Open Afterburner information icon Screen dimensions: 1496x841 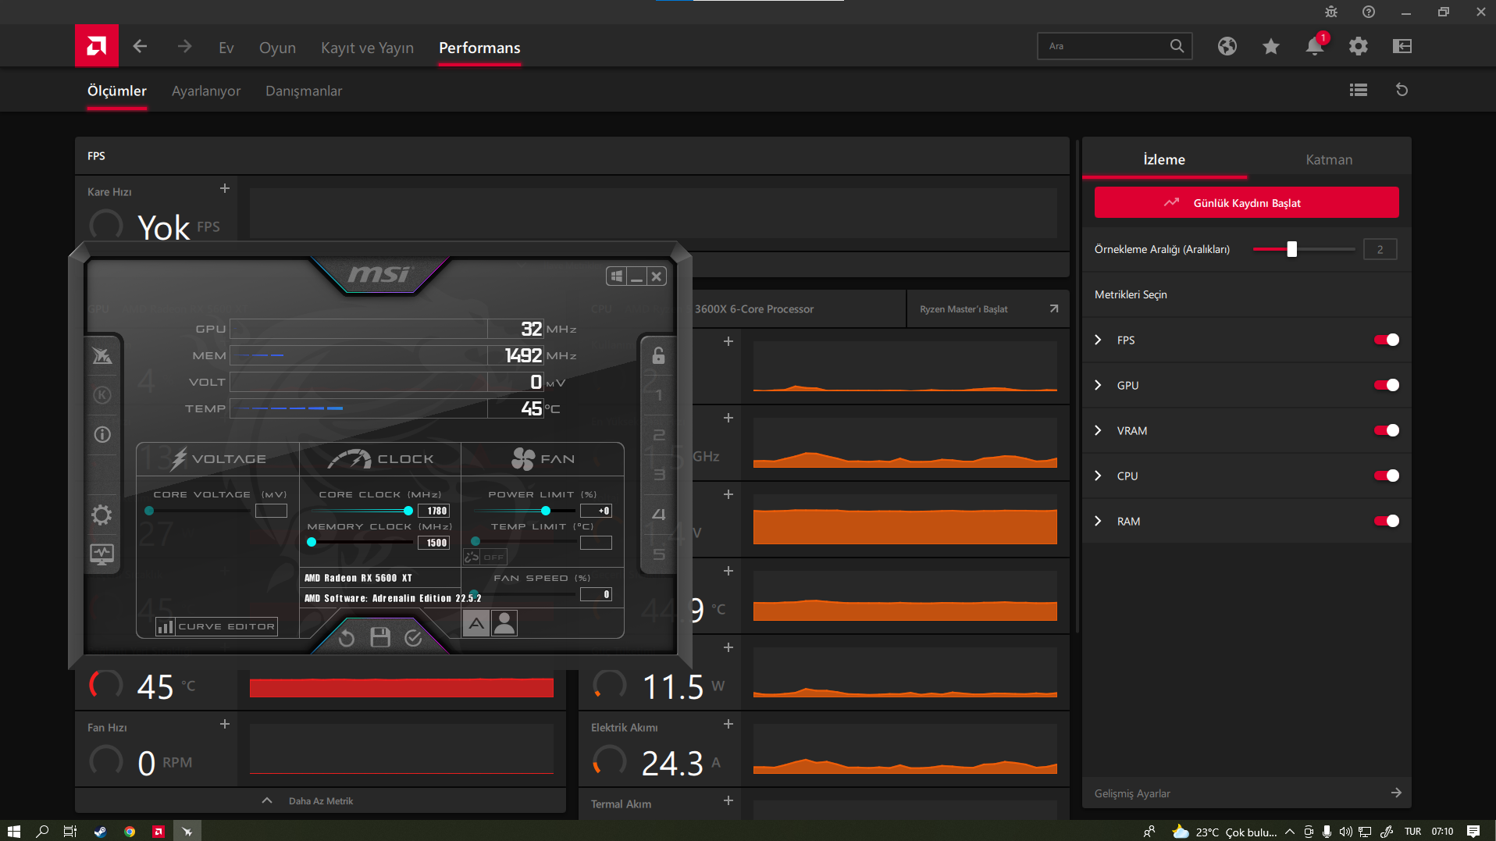coord(102,434)
